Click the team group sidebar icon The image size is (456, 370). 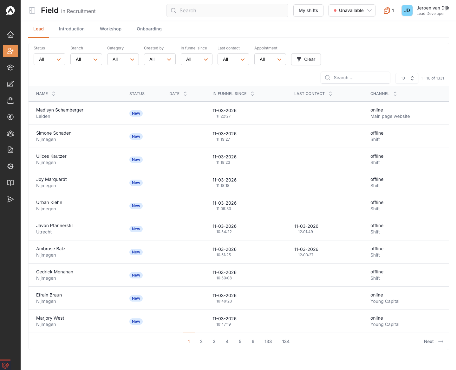10,133
